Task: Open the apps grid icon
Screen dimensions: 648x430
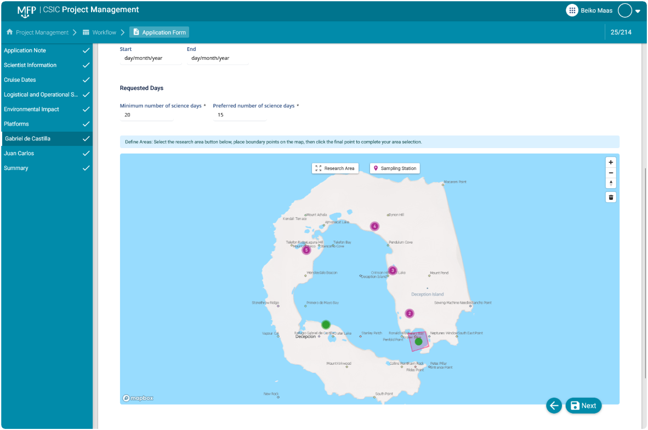Action: point(572,10)
